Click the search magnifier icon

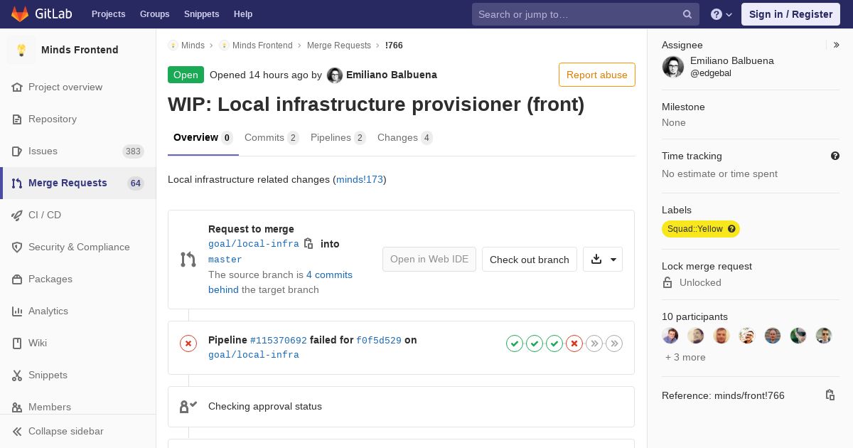click(x=687, y=14)
